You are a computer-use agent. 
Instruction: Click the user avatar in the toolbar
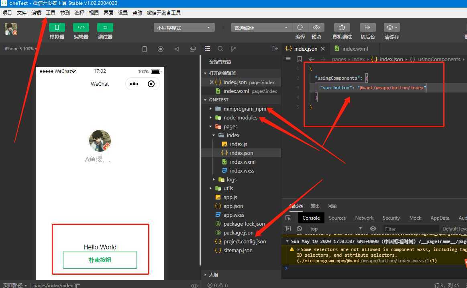point(11,29)
